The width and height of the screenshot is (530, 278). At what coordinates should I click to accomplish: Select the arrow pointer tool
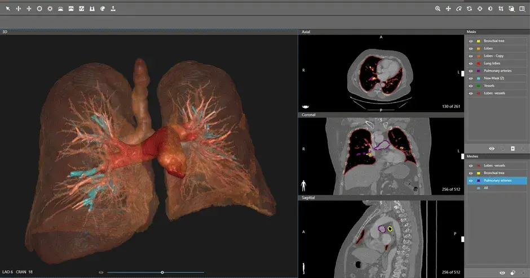tap(8, 9)
